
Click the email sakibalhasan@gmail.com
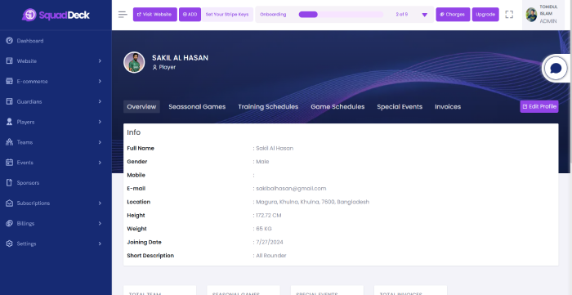pyautogui.click(x=291, y=189)
